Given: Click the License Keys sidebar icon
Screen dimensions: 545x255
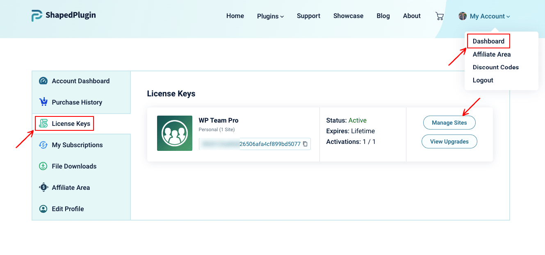Looking at the screenshot, I should tap(43, 123).
